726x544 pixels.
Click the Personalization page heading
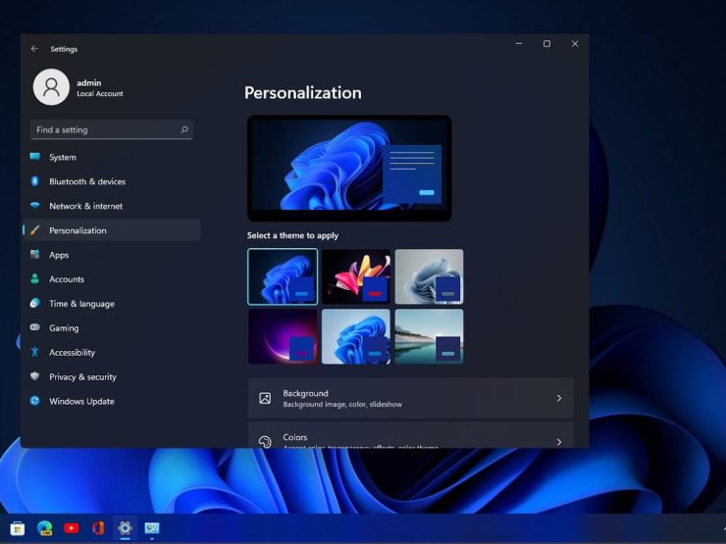point(303,92)
